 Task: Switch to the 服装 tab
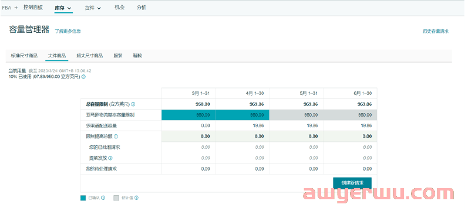[118, 56]
